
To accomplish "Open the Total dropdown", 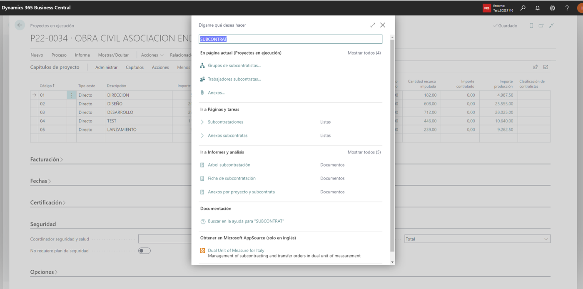I will (477, 239).
